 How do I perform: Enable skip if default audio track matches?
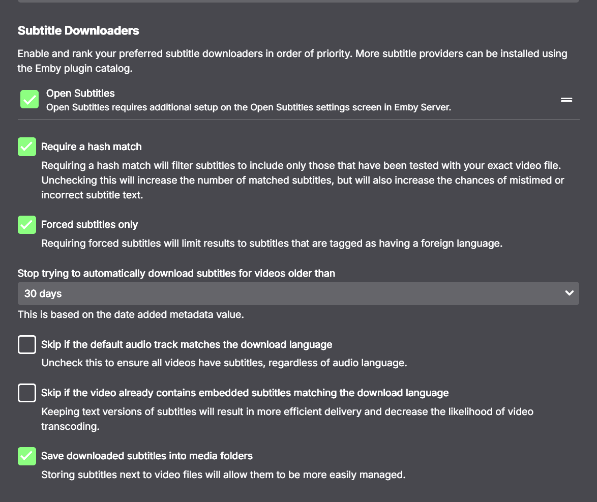pyautogui.click(x=27, y=345)
